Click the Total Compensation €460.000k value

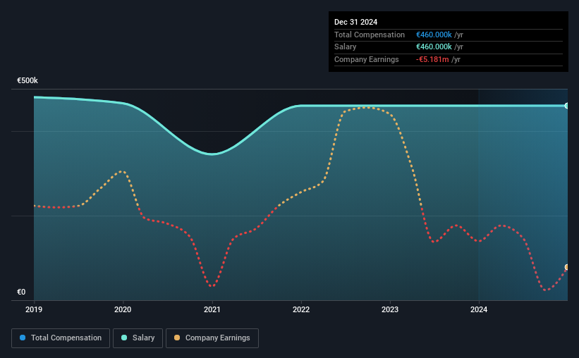pyautogui.click(x=434, y=35)
